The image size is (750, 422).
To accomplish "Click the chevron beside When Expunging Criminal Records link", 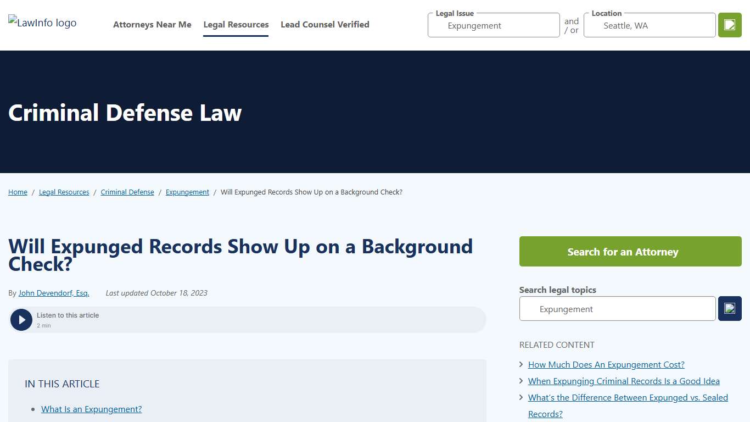I will point(520,381).
